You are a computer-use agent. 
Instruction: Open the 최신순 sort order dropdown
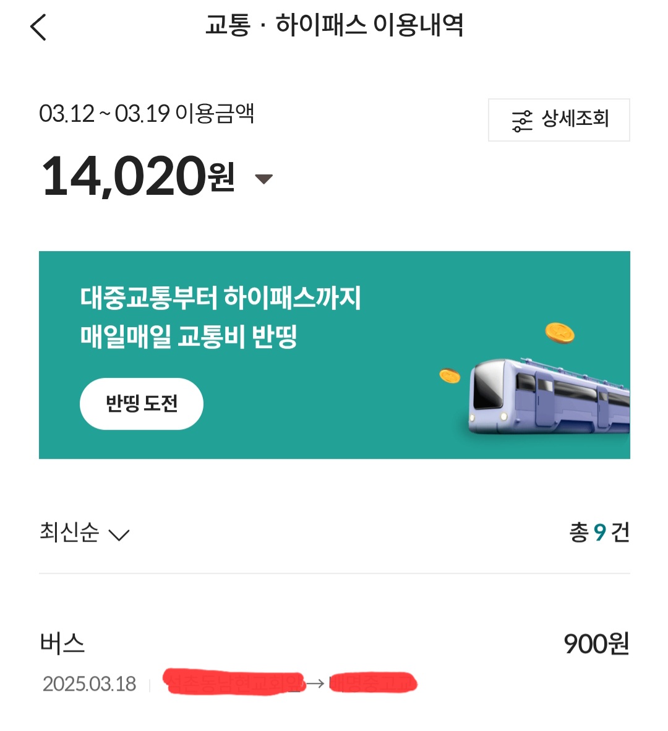click(x=69, y=532)
